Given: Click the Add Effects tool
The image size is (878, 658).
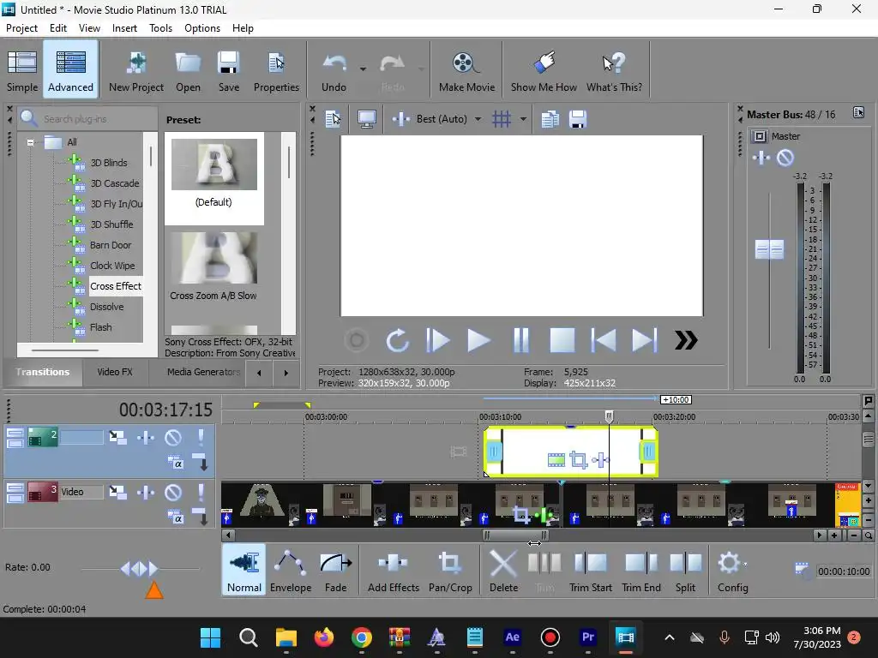Looking at the screenshot, I should tap(393, 571).
